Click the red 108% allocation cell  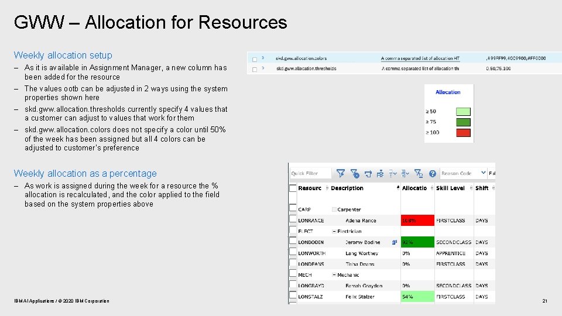(417, 221)
